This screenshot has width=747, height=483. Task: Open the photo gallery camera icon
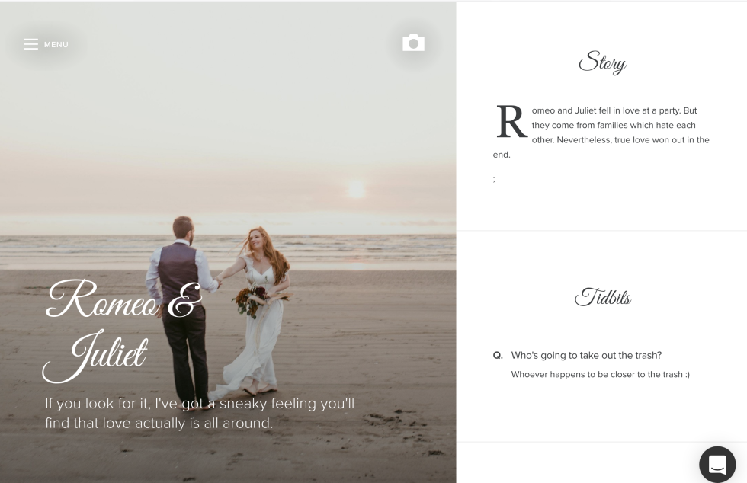point(413,43)
